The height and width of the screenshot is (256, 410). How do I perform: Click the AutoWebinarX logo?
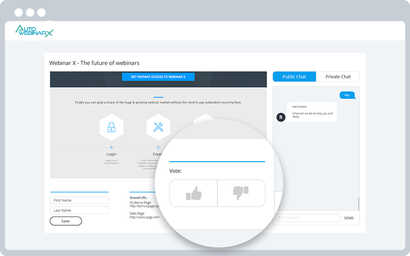[34, 31]
